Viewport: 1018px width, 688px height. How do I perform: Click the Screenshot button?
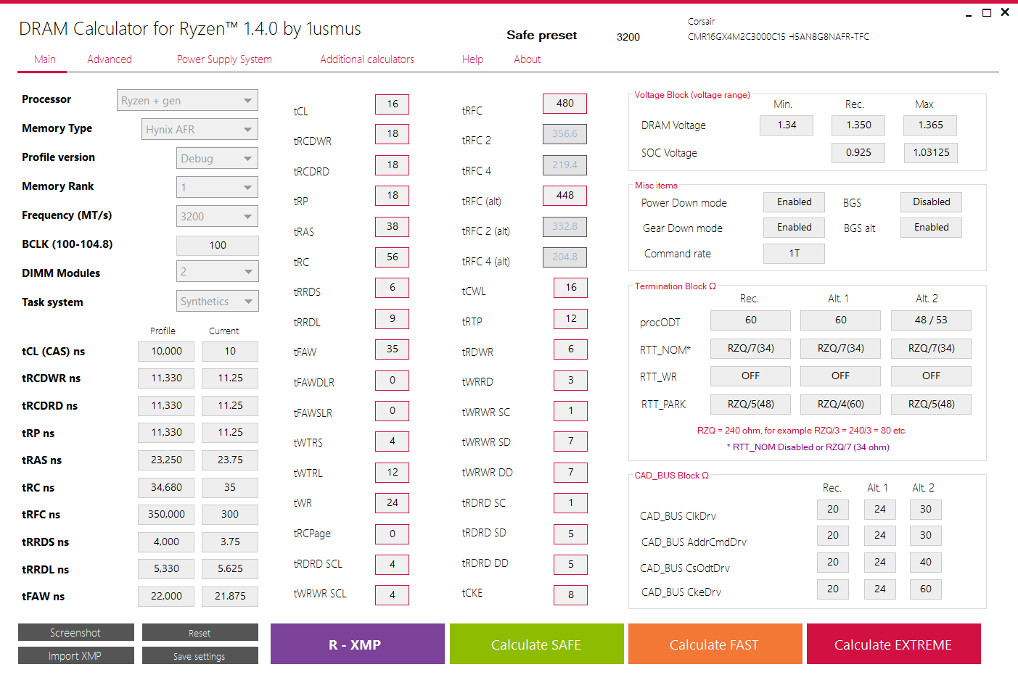point(76,632)
